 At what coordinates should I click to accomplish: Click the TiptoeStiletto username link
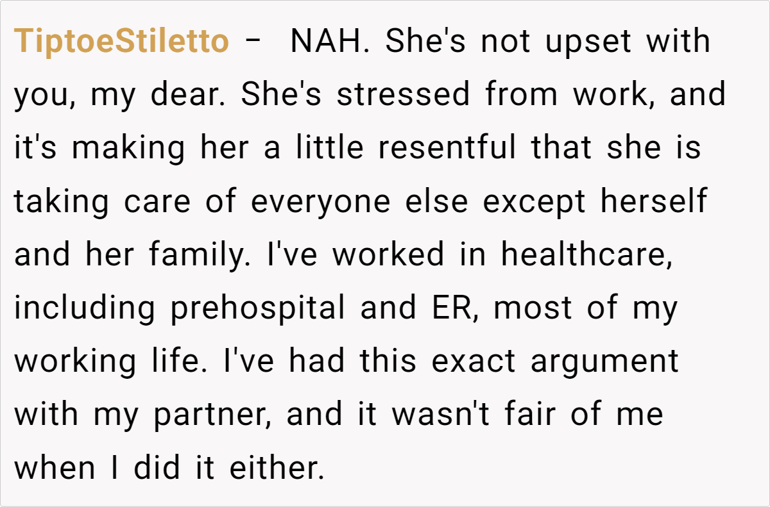121,42
